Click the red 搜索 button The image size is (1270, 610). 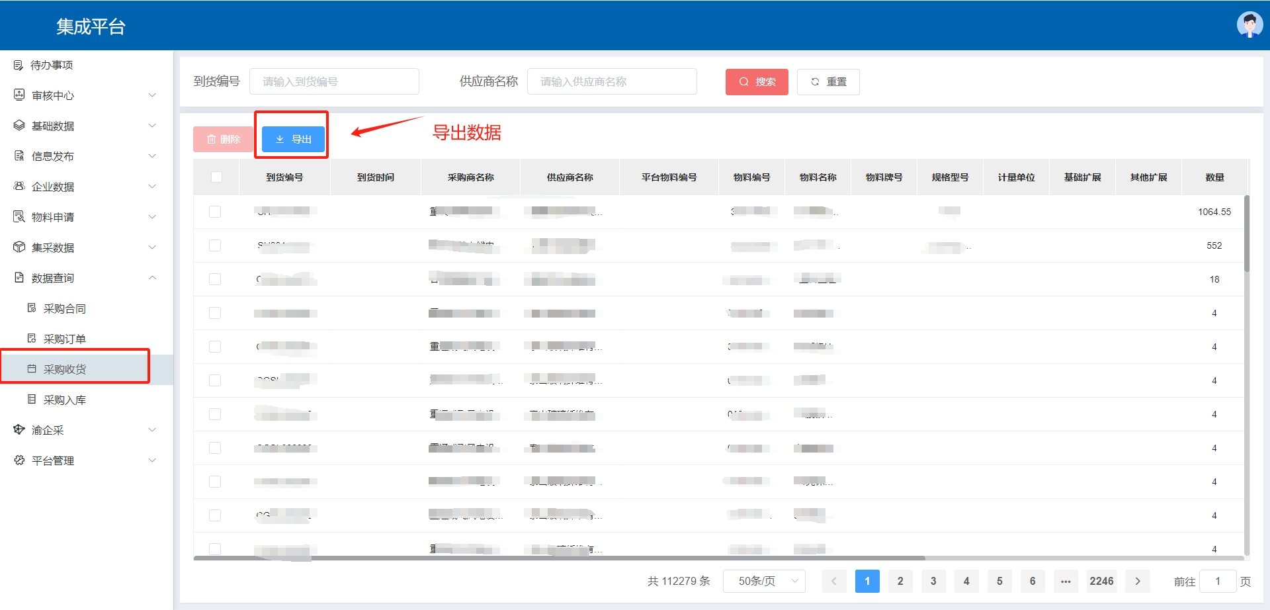[x=757, y=82]
